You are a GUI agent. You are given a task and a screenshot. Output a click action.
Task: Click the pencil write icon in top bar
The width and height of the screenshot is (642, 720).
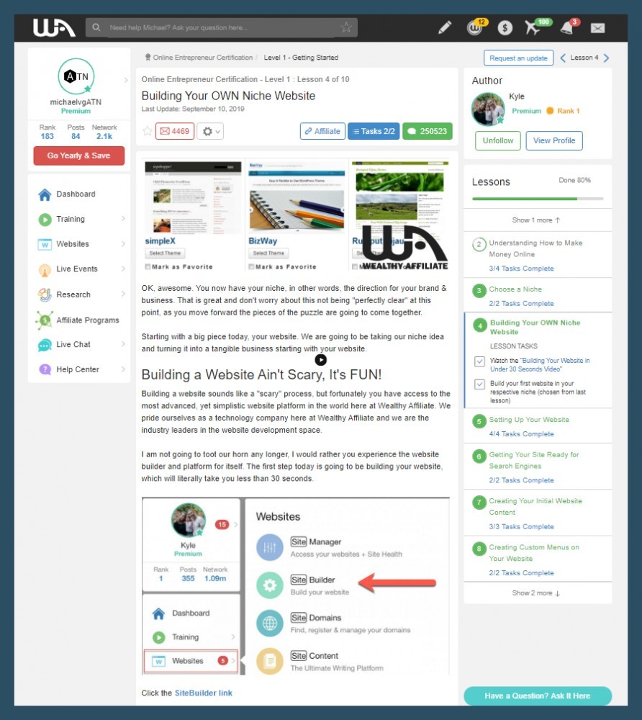coord(444,27)
